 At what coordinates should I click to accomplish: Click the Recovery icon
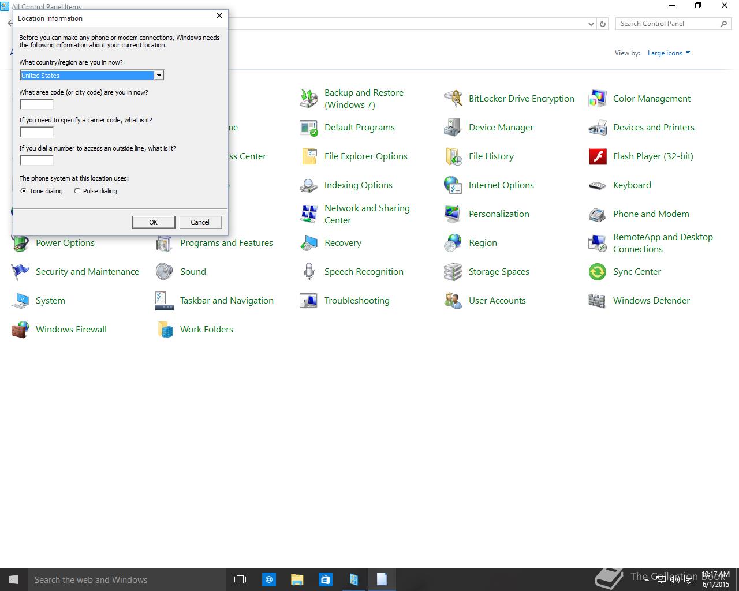pyautogui.click(x=309, y=243)
